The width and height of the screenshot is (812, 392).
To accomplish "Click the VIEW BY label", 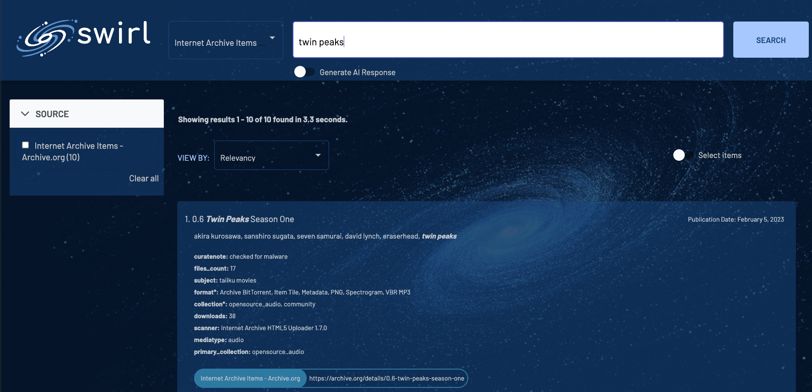I will point(193,158).
